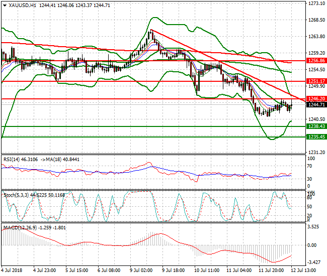Click the 3.525 value on MACD scale
Screen dimensions: 327x276
313,227
